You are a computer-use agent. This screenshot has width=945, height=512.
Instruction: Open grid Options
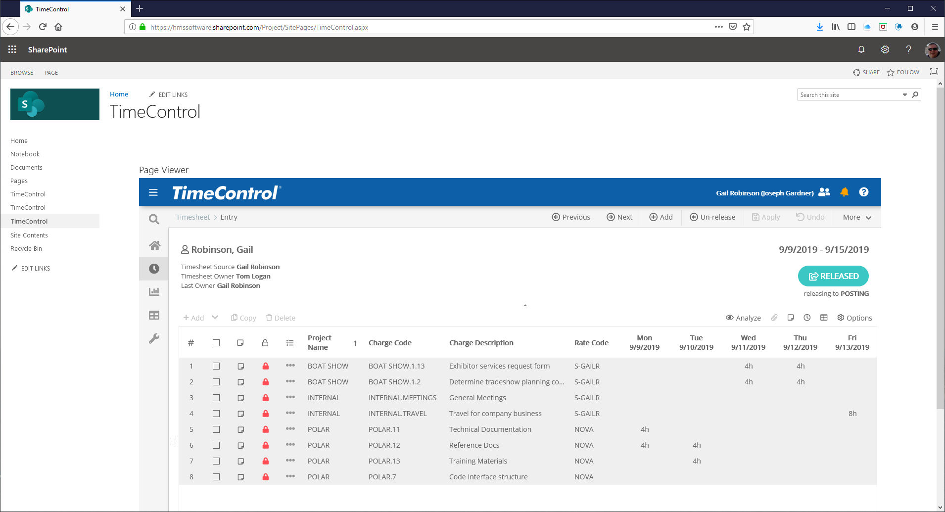(x=854, y=318)
